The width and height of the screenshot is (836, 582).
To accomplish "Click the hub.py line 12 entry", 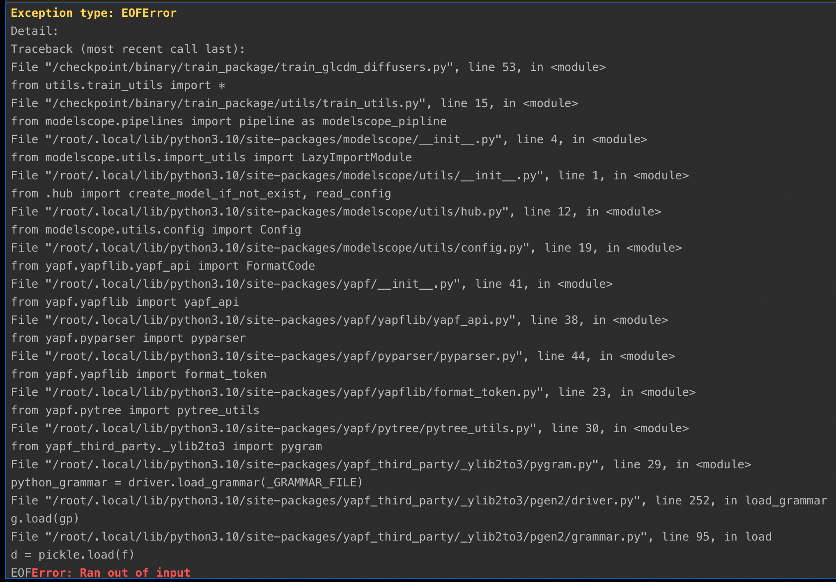I will pyautogui.click(x=336, y=212).
